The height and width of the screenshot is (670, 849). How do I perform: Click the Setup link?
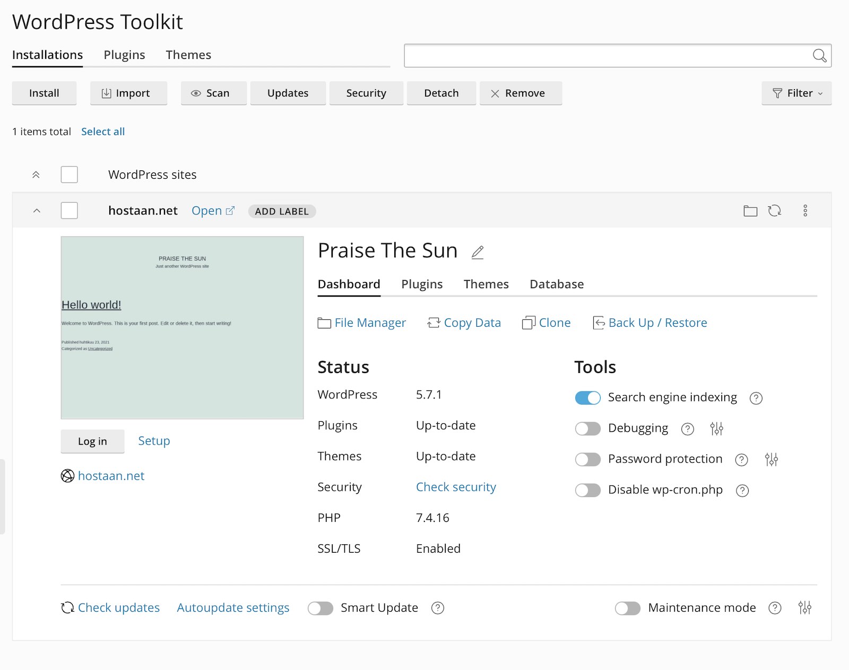click(x=154, y=441)
